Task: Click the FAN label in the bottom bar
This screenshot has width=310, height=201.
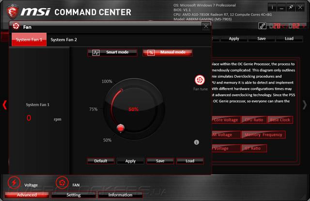Action: [76, 185]
